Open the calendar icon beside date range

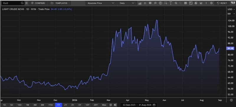(154, 105)
